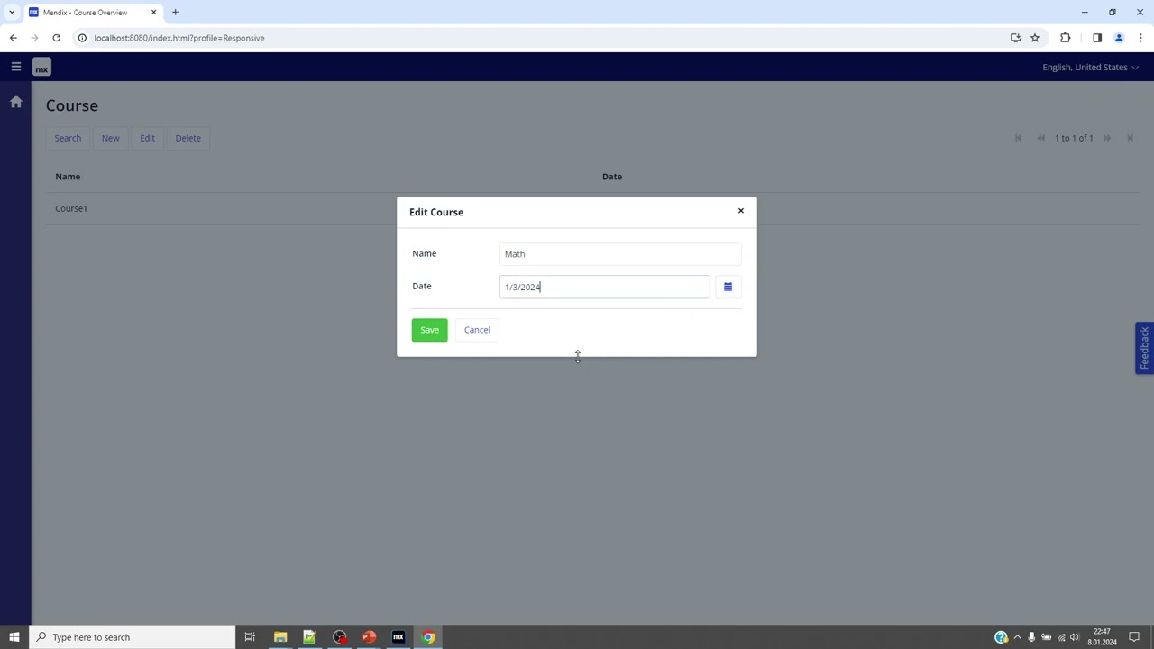Click the browser address bar
1154x649 pixels.
(541, 38)
